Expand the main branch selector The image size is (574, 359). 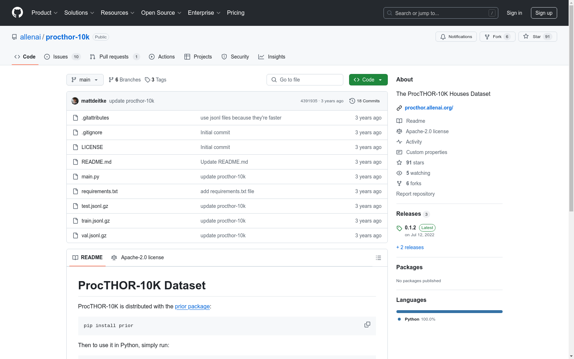[x=85, y=80]
